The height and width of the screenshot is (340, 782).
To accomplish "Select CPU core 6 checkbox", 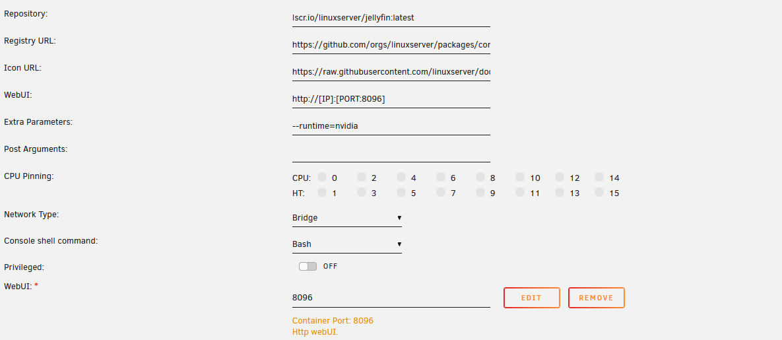I will tap(441, 177).
